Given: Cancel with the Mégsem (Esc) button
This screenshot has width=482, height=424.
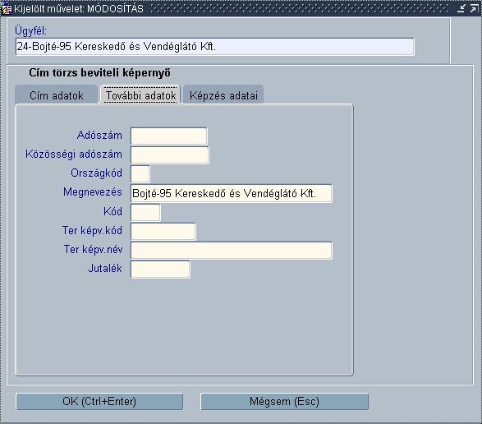Looking at the screenshot, I should 284,401.
